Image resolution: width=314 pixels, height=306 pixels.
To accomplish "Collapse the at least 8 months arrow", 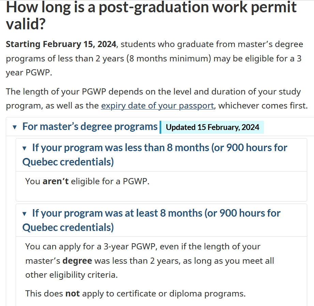I will pyautogui.click(x=25, y=214).
